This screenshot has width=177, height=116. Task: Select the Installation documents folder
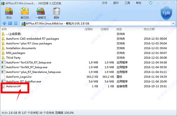[88, 48]
